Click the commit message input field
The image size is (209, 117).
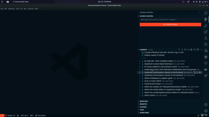click(170, 19)
